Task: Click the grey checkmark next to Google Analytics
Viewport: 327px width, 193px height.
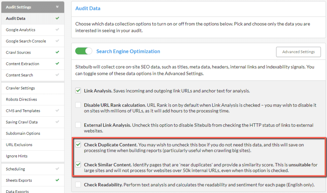Action: pos(58,30)
